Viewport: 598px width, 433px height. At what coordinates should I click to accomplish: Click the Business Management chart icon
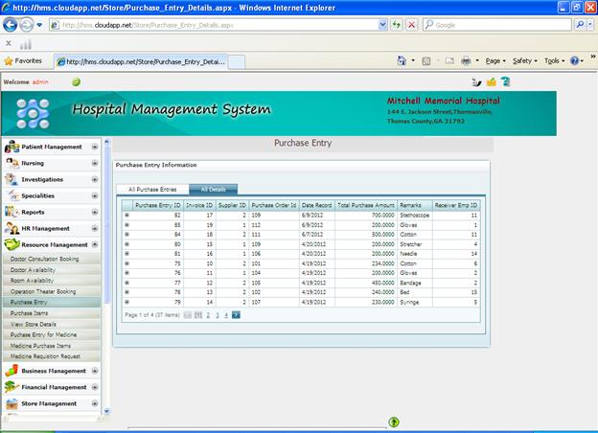[x=11, y=371]
